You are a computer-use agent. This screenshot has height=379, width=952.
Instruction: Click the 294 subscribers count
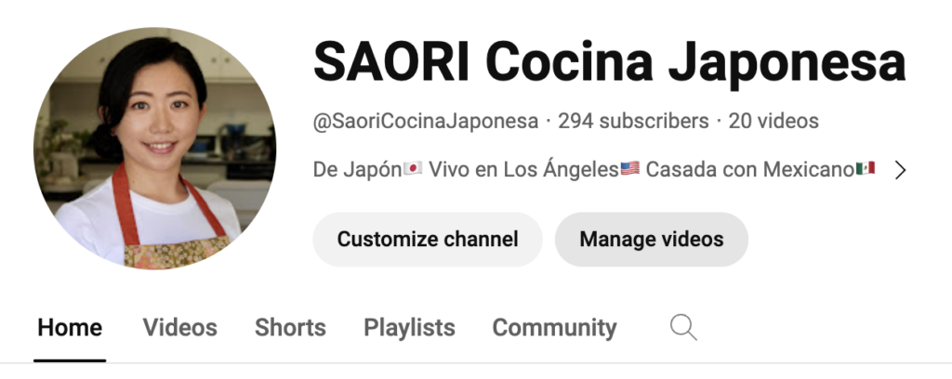(x=633, y=122)
